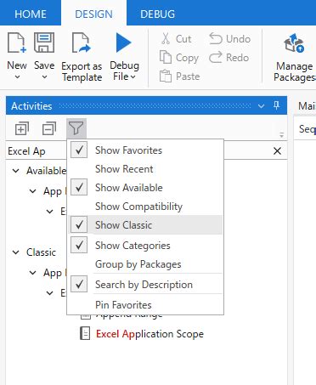Screen dimensions: 316x385
Task: Click the filter funnel icon
Action: point(76,128)
